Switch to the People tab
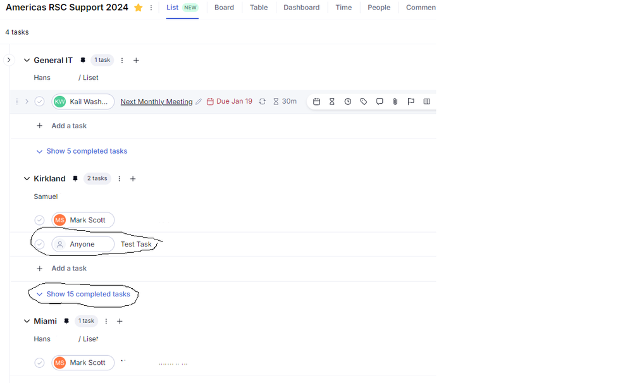Screen dimensions: 632x383 click(x=379, y=8)
